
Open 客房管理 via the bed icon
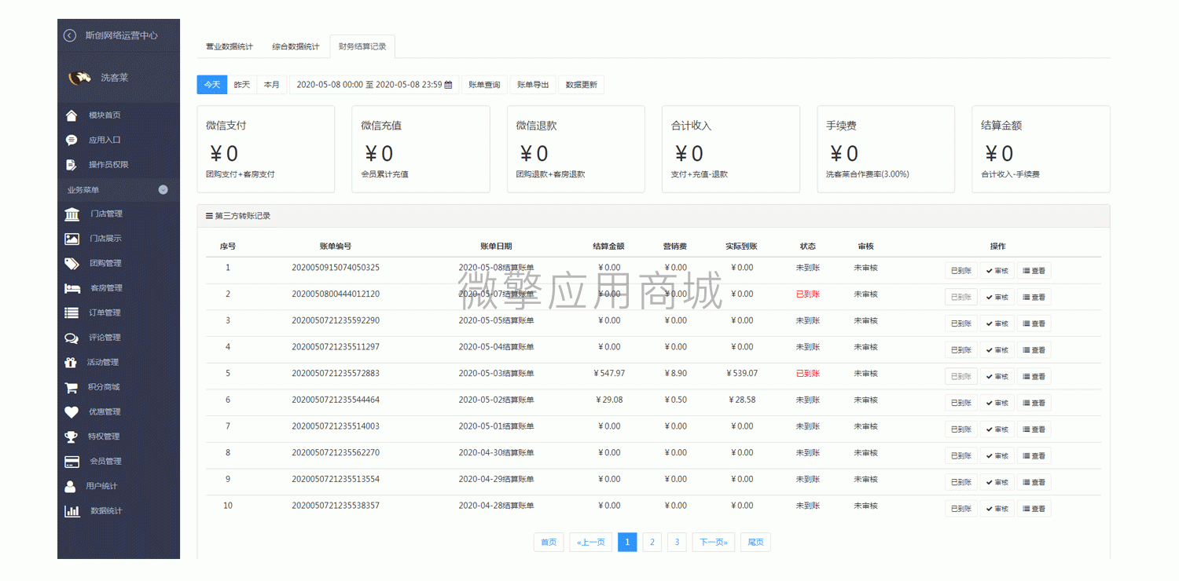point(72,288)
